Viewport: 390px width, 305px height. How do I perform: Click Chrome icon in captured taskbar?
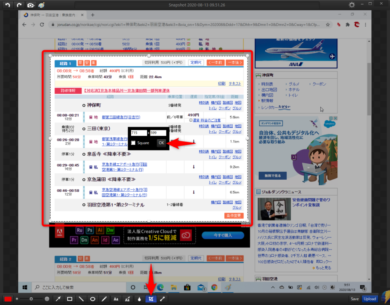tap(214, 287)
